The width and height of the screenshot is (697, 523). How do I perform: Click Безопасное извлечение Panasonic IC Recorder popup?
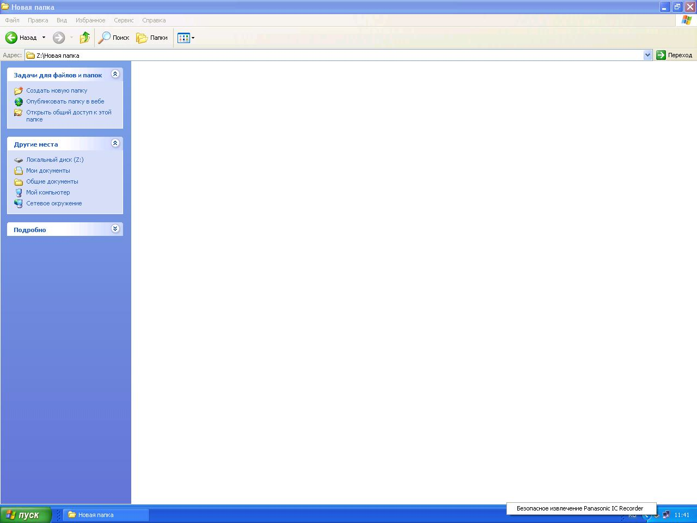tap(581, 508)
